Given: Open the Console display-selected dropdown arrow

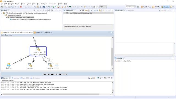Looking at the screenshot, I should pos(103,78).
